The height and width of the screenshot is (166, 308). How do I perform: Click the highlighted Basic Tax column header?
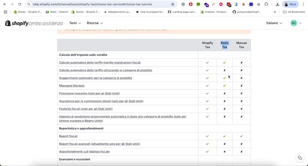[225, 45]
